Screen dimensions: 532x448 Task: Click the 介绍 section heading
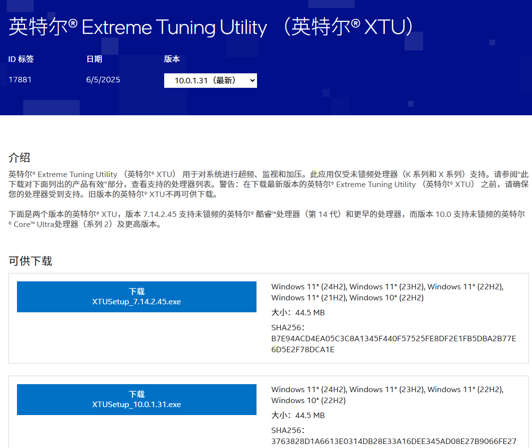pyautogui.click(x=19, y=158)
